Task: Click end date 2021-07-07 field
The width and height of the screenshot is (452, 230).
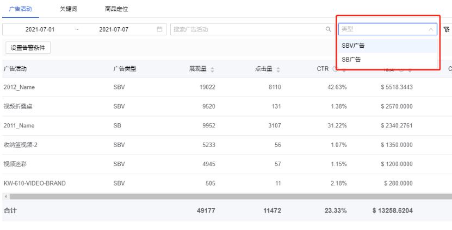Action: (114, 29)
